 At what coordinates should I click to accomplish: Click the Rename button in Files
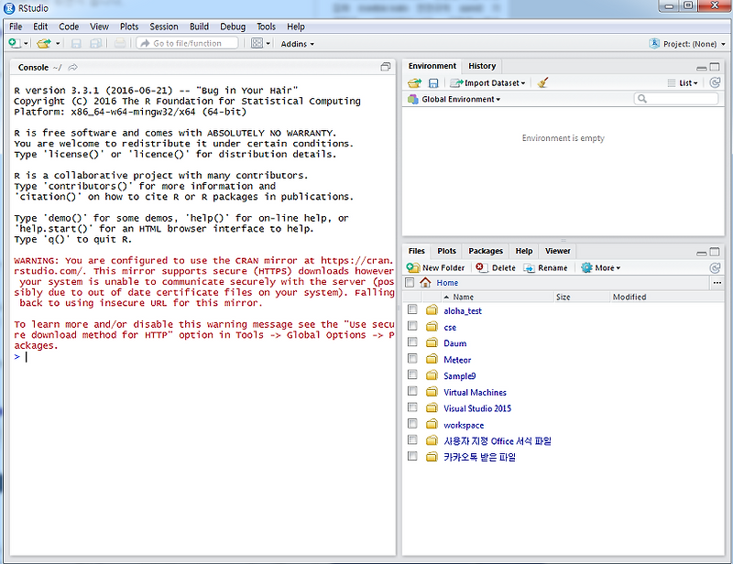[x=545, y=267]
